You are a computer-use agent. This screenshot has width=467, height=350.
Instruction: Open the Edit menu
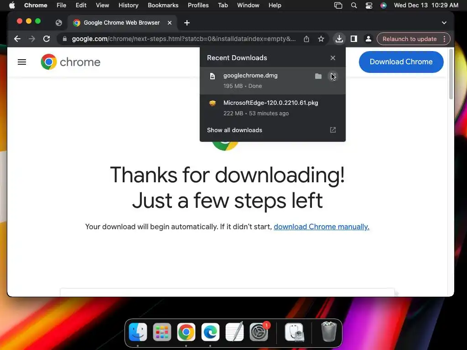point(81,5)
